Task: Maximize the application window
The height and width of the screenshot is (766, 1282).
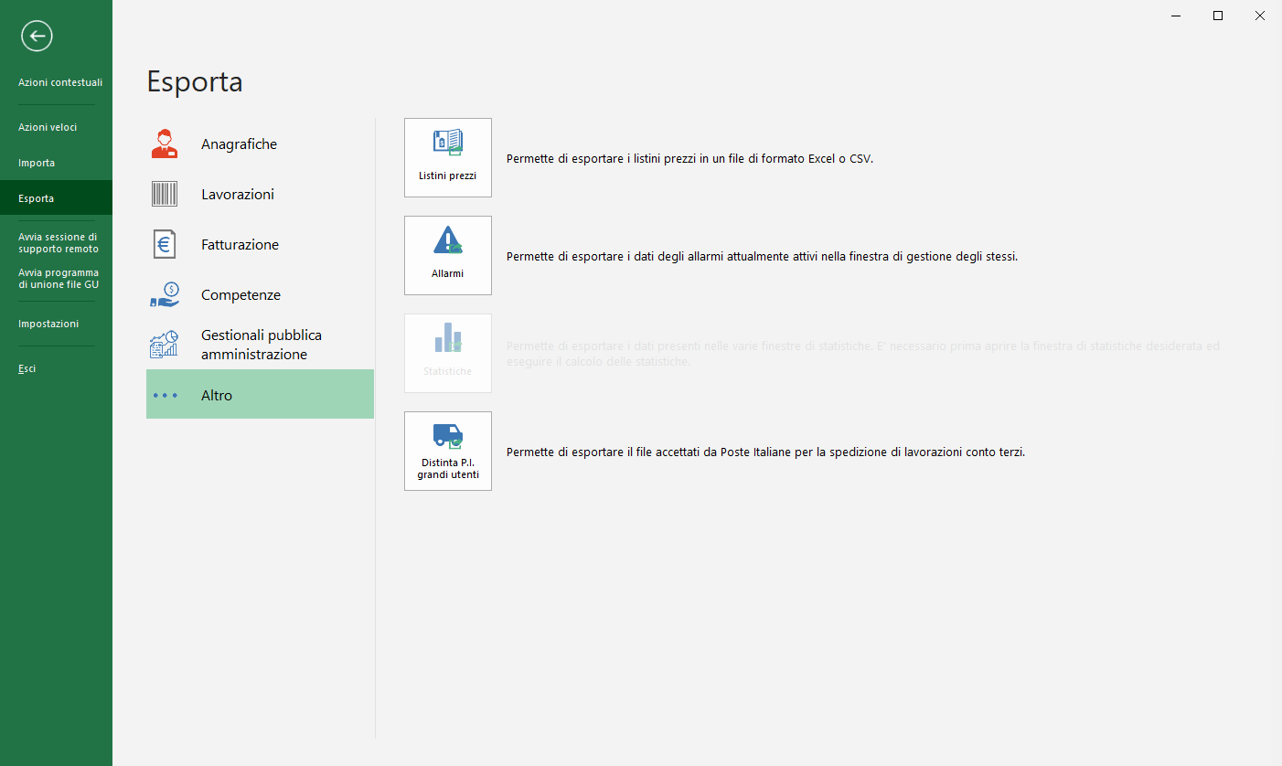Action: pos(1218,16)
